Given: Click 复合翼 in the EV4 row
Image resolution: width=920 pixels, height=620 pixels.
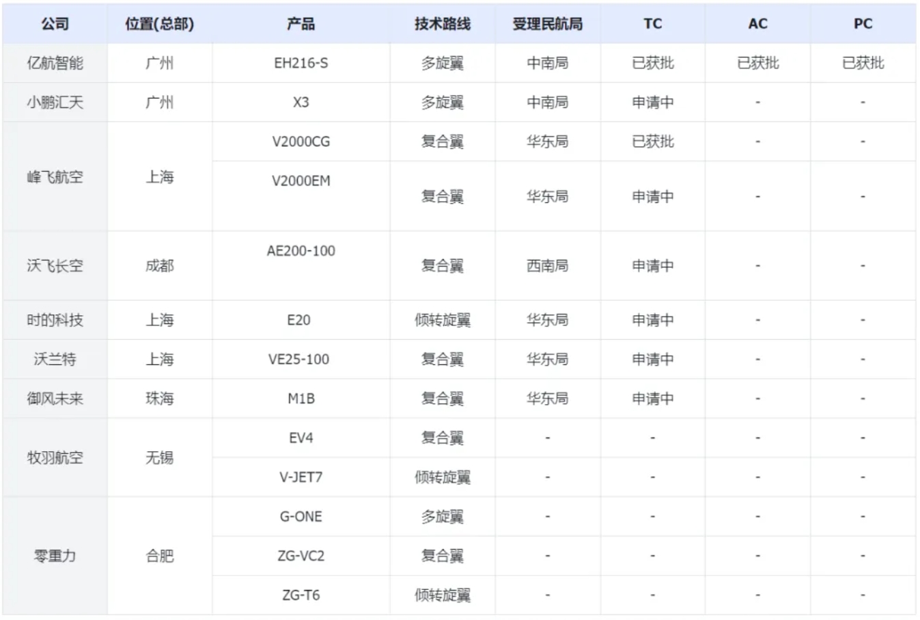Looking at the screenshot, I should tap(443, 438).
